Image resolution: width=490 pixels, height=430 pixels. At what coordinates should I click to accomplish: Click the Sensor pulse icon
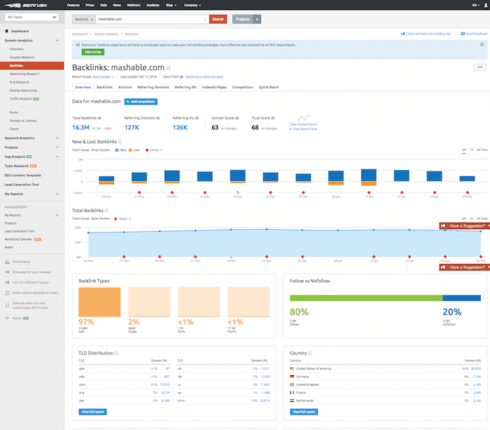click(x=7, y=318)
